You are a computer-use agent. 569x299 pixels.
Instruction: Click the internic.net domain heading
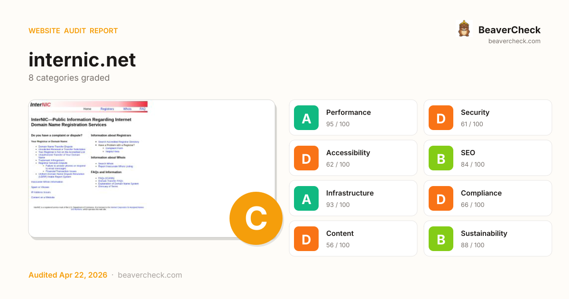(x=82, y=60)
